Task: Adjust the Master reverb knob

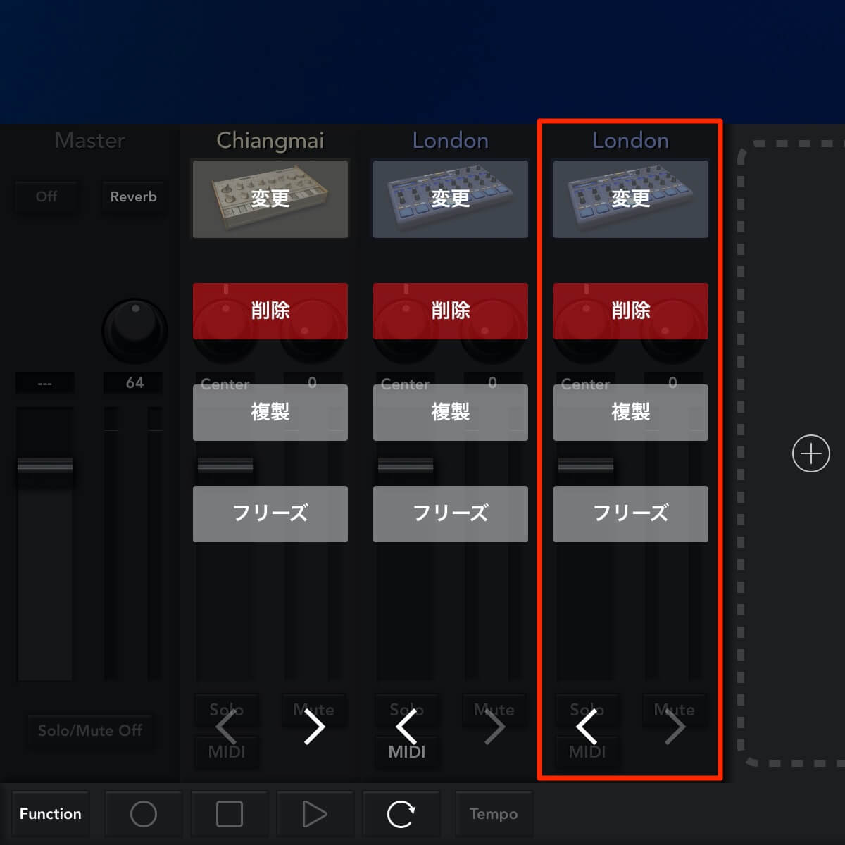Action: (x=135, y=330)
